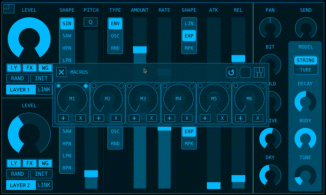The width and height of the screenshot is (326, 195).
Task: Toggle LINK next to LAYER 1
Action: click(44, 90)
